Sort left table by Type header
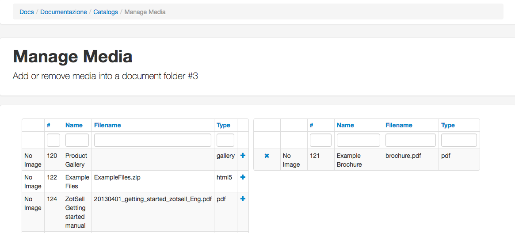The width and height of the screenshot is (515, 233). click(223, 125)
